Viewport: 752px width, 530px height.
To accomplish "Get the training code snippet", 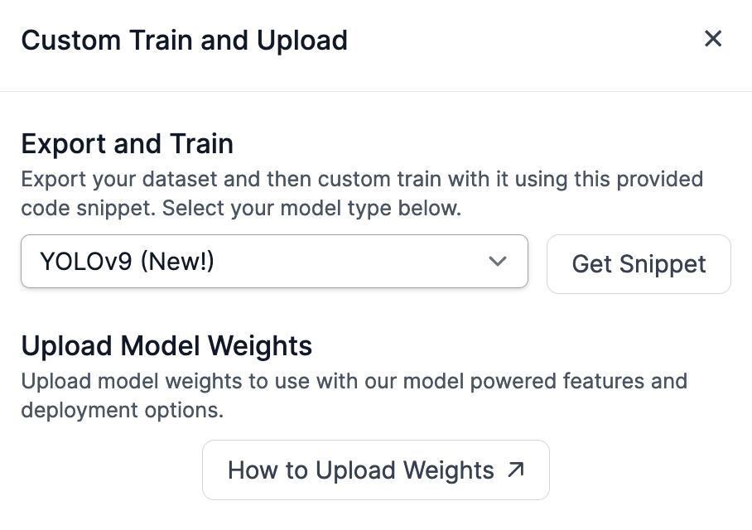I will 639,264.
